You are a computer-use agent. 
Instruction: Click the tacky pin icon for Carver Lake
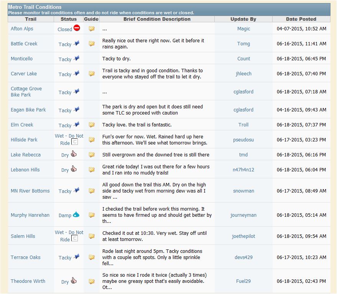[x=77, y=73]
